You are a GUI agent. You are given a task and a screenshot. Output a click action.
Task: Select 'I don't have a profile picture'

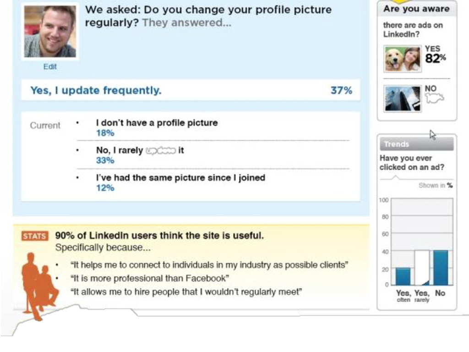[x=157, y=123]
